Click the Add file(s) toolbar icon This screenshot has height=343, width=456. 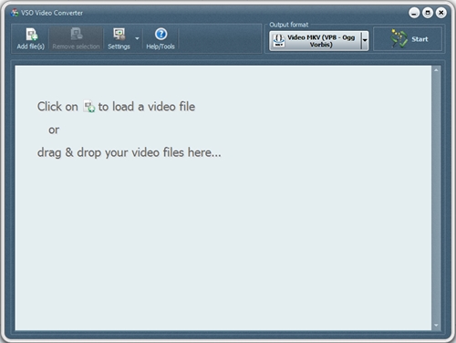[32, 34]
